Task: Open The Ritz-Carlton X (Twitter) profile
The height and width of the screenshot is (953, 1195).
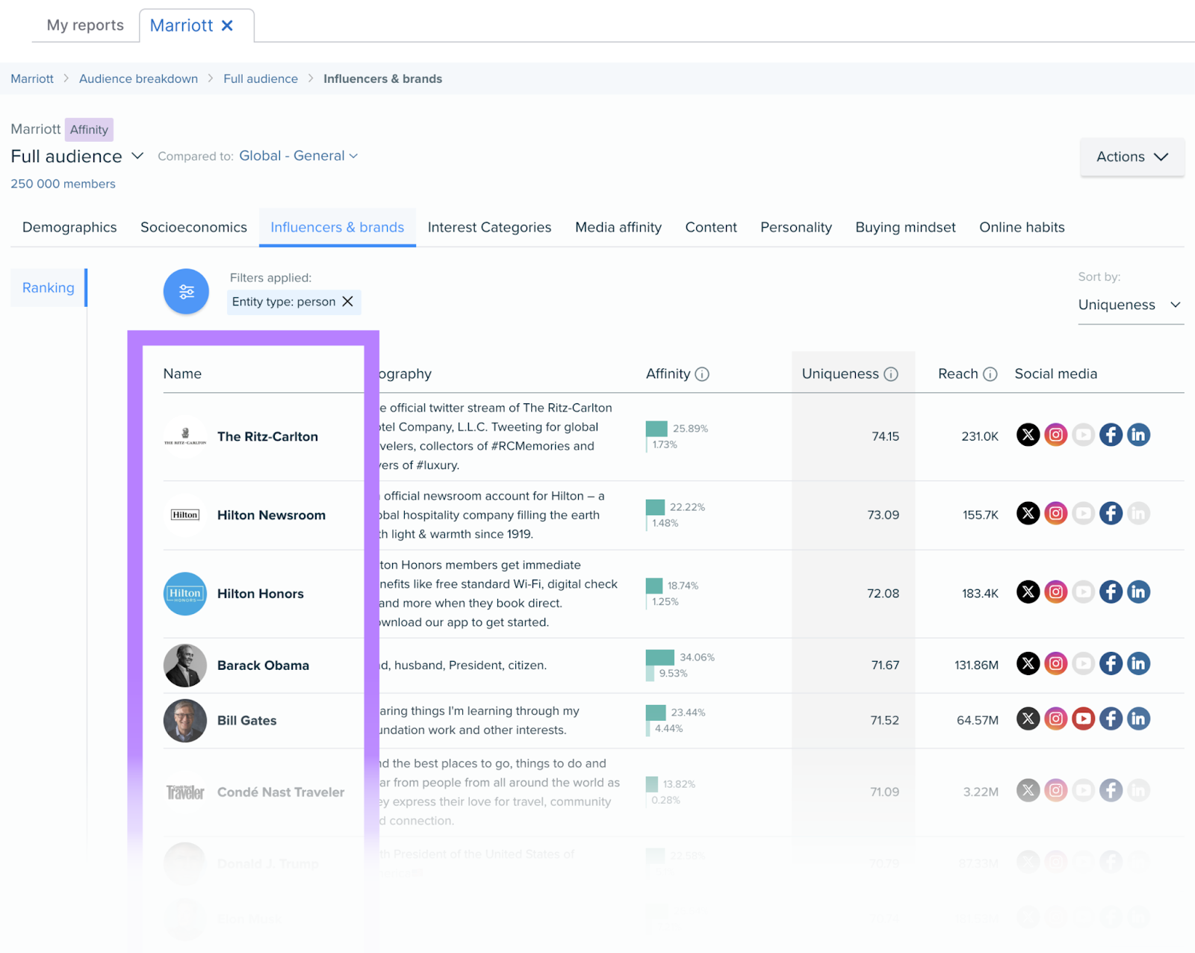Action: [1028, 435]
